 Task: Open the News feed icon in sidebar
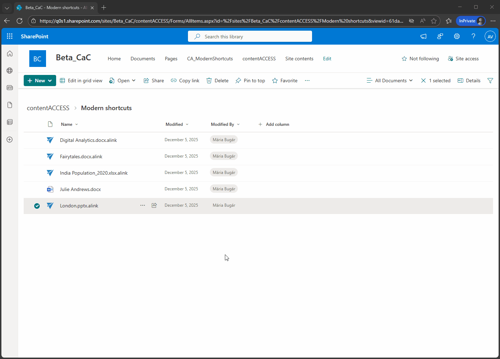tap(10, 88)
